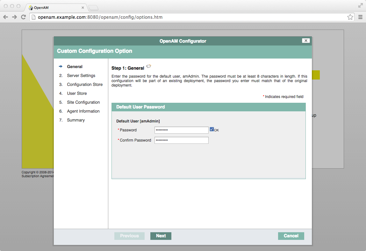Go to Server Settings step
This screenshot has height=251, width=366.
(x=81, y=75)
